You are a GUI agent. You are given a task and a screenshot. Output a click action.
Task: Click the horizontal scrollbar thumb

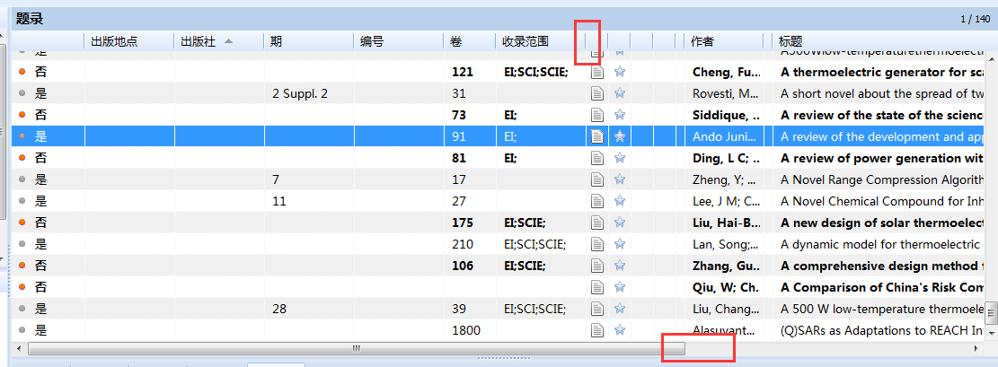click(356, 348)
